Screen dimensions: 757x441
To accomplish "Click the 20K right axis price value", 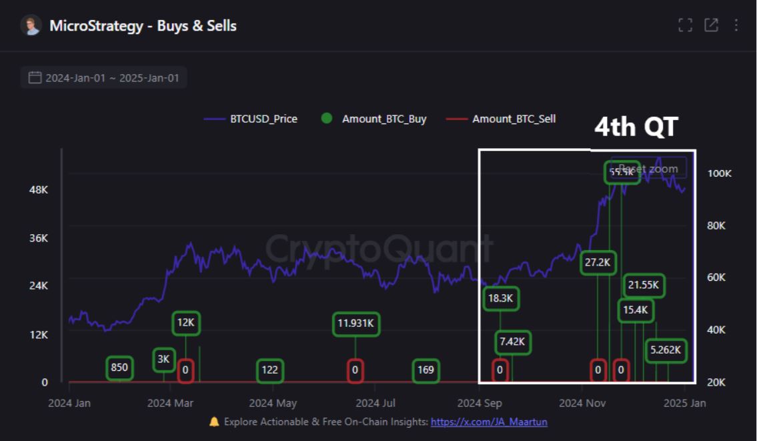I will 716,382.
